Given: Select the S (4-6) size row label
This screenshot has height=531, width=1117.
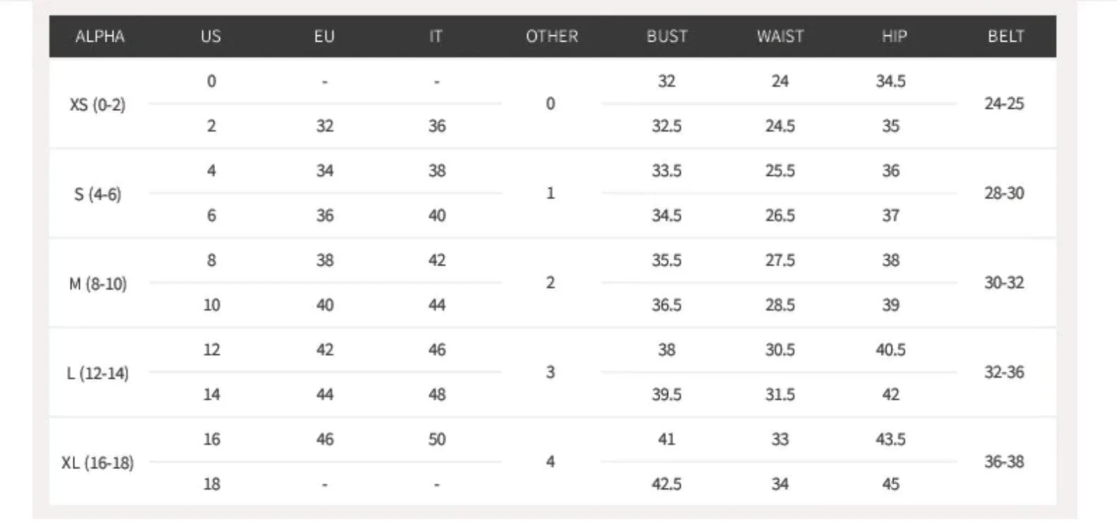Looking at the screenshot, I should click(98, 194).
